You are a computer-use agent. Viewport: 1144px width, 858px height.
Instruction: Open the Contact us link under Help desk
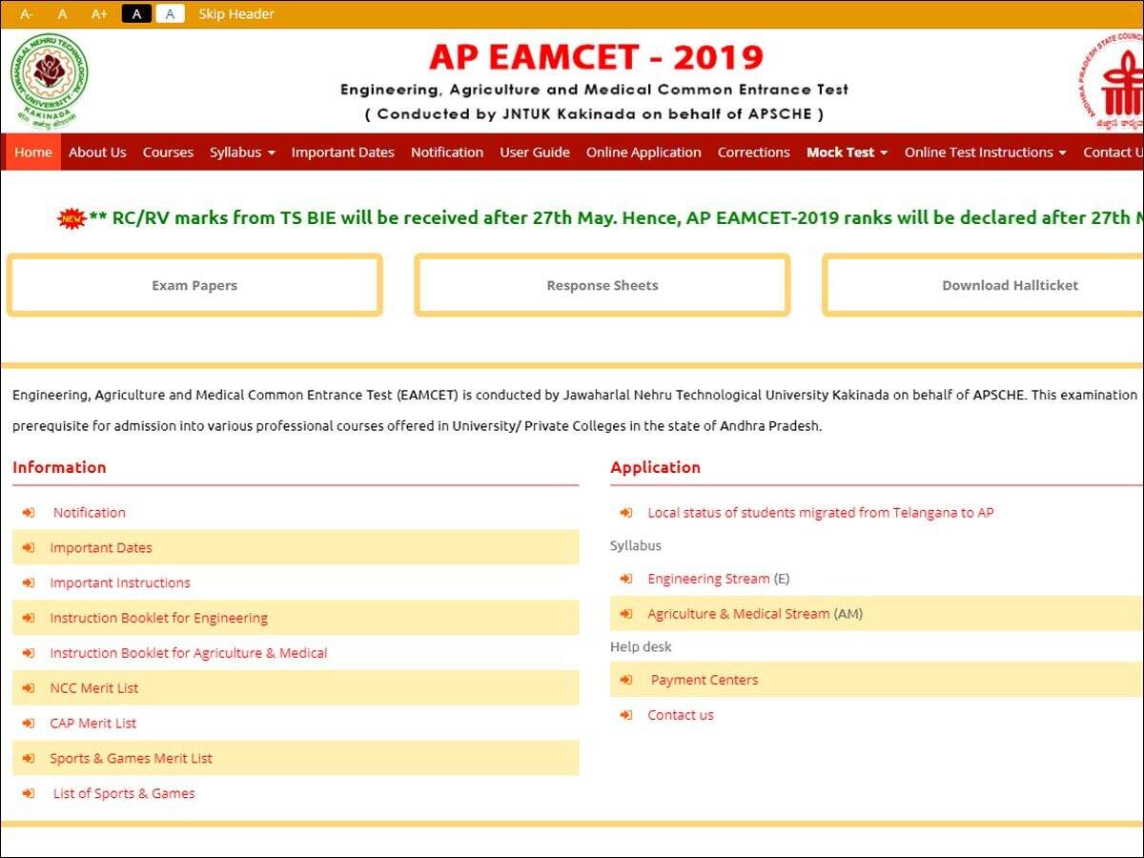tap(681, 716)
